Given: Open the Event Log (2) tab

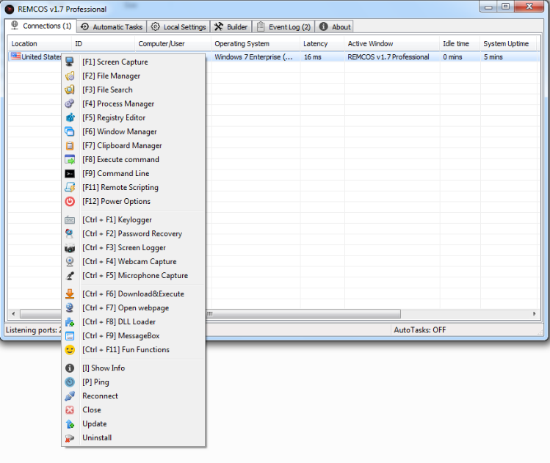Looking at the screenshot, I should (283, 27).
